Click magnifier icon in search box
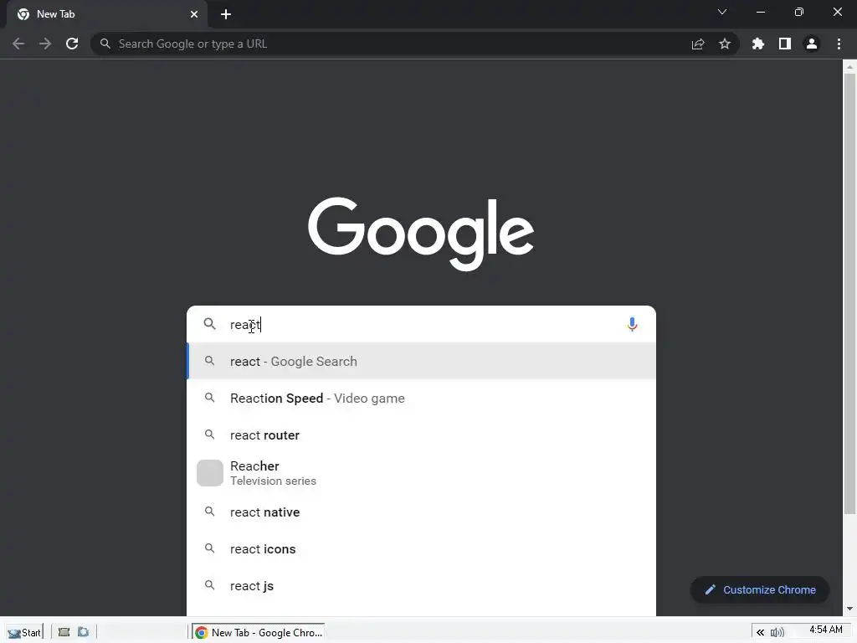The height and width of the screenshot is (643, 857). pos(209,324)
